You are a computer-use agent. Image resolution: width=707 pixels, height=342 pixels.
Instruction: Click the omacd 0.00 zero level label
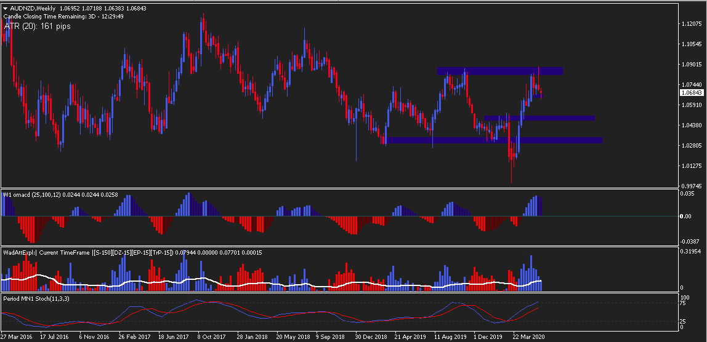coord(686,217)
